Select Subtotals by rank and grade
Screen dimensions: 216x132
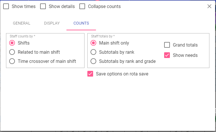pyautogui.click(x=93, y=61)
